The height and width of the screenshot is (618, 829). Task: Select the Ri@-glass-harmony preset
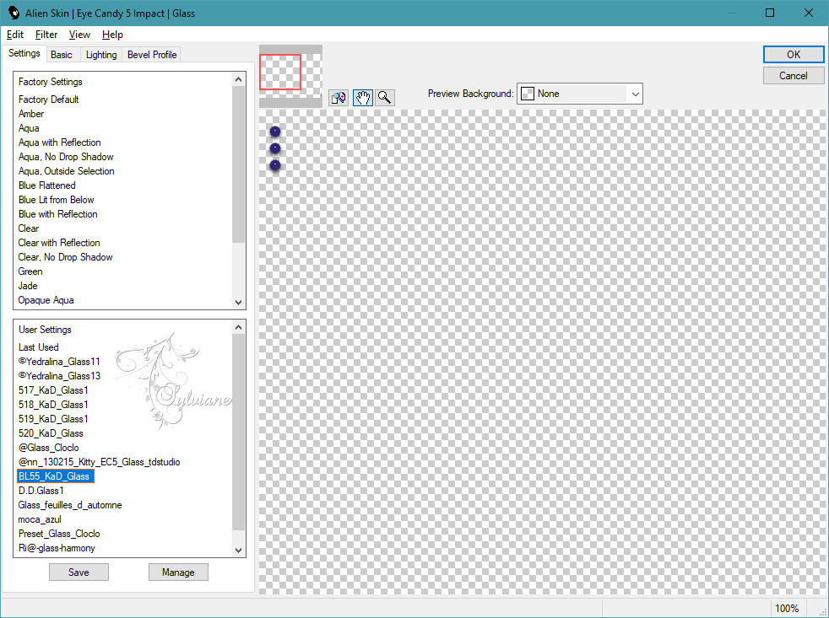coord(57,548)
